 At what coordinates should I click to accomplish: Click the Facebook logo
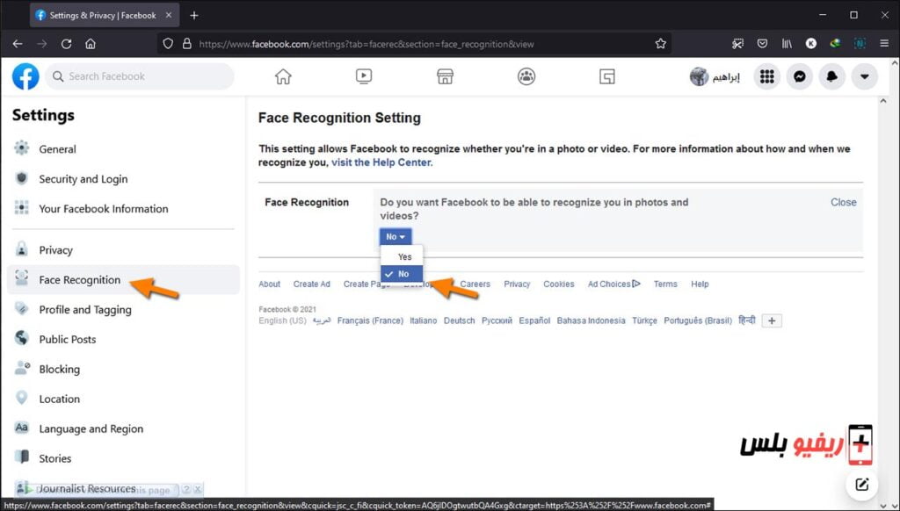click(x=25, y=76)
